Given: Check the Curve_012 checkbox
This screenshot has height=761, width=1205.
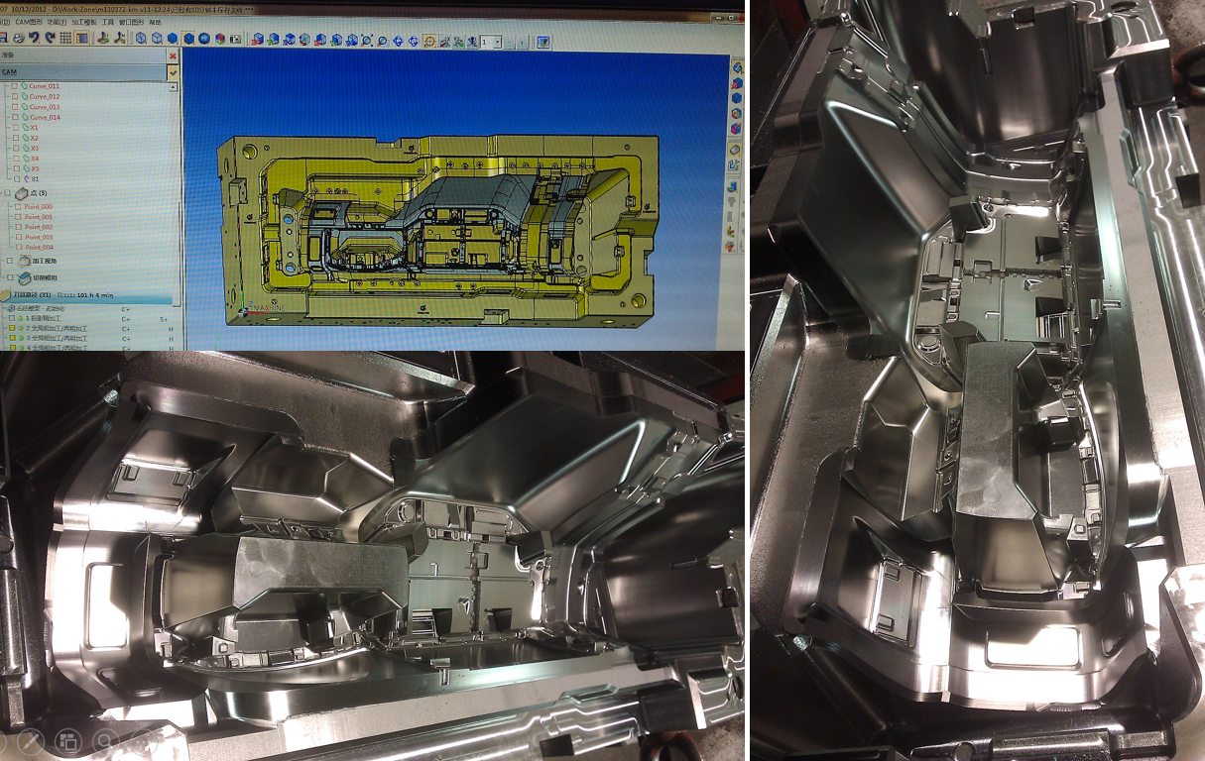Looking at the screenshot, I should (14, 97).
